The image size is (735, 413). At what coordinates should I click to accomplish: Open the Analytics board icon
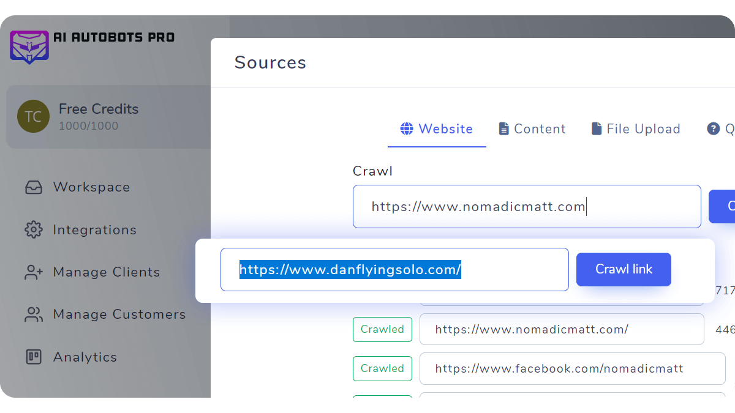pyautogui.click(x=33, y=357)
